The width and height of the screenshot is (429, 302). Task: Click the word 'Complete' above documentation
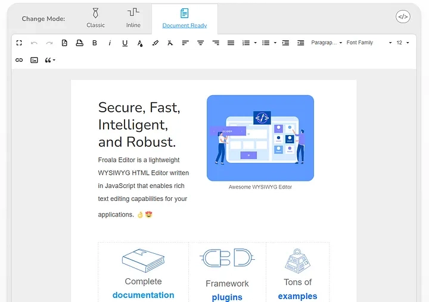point(144,282)
